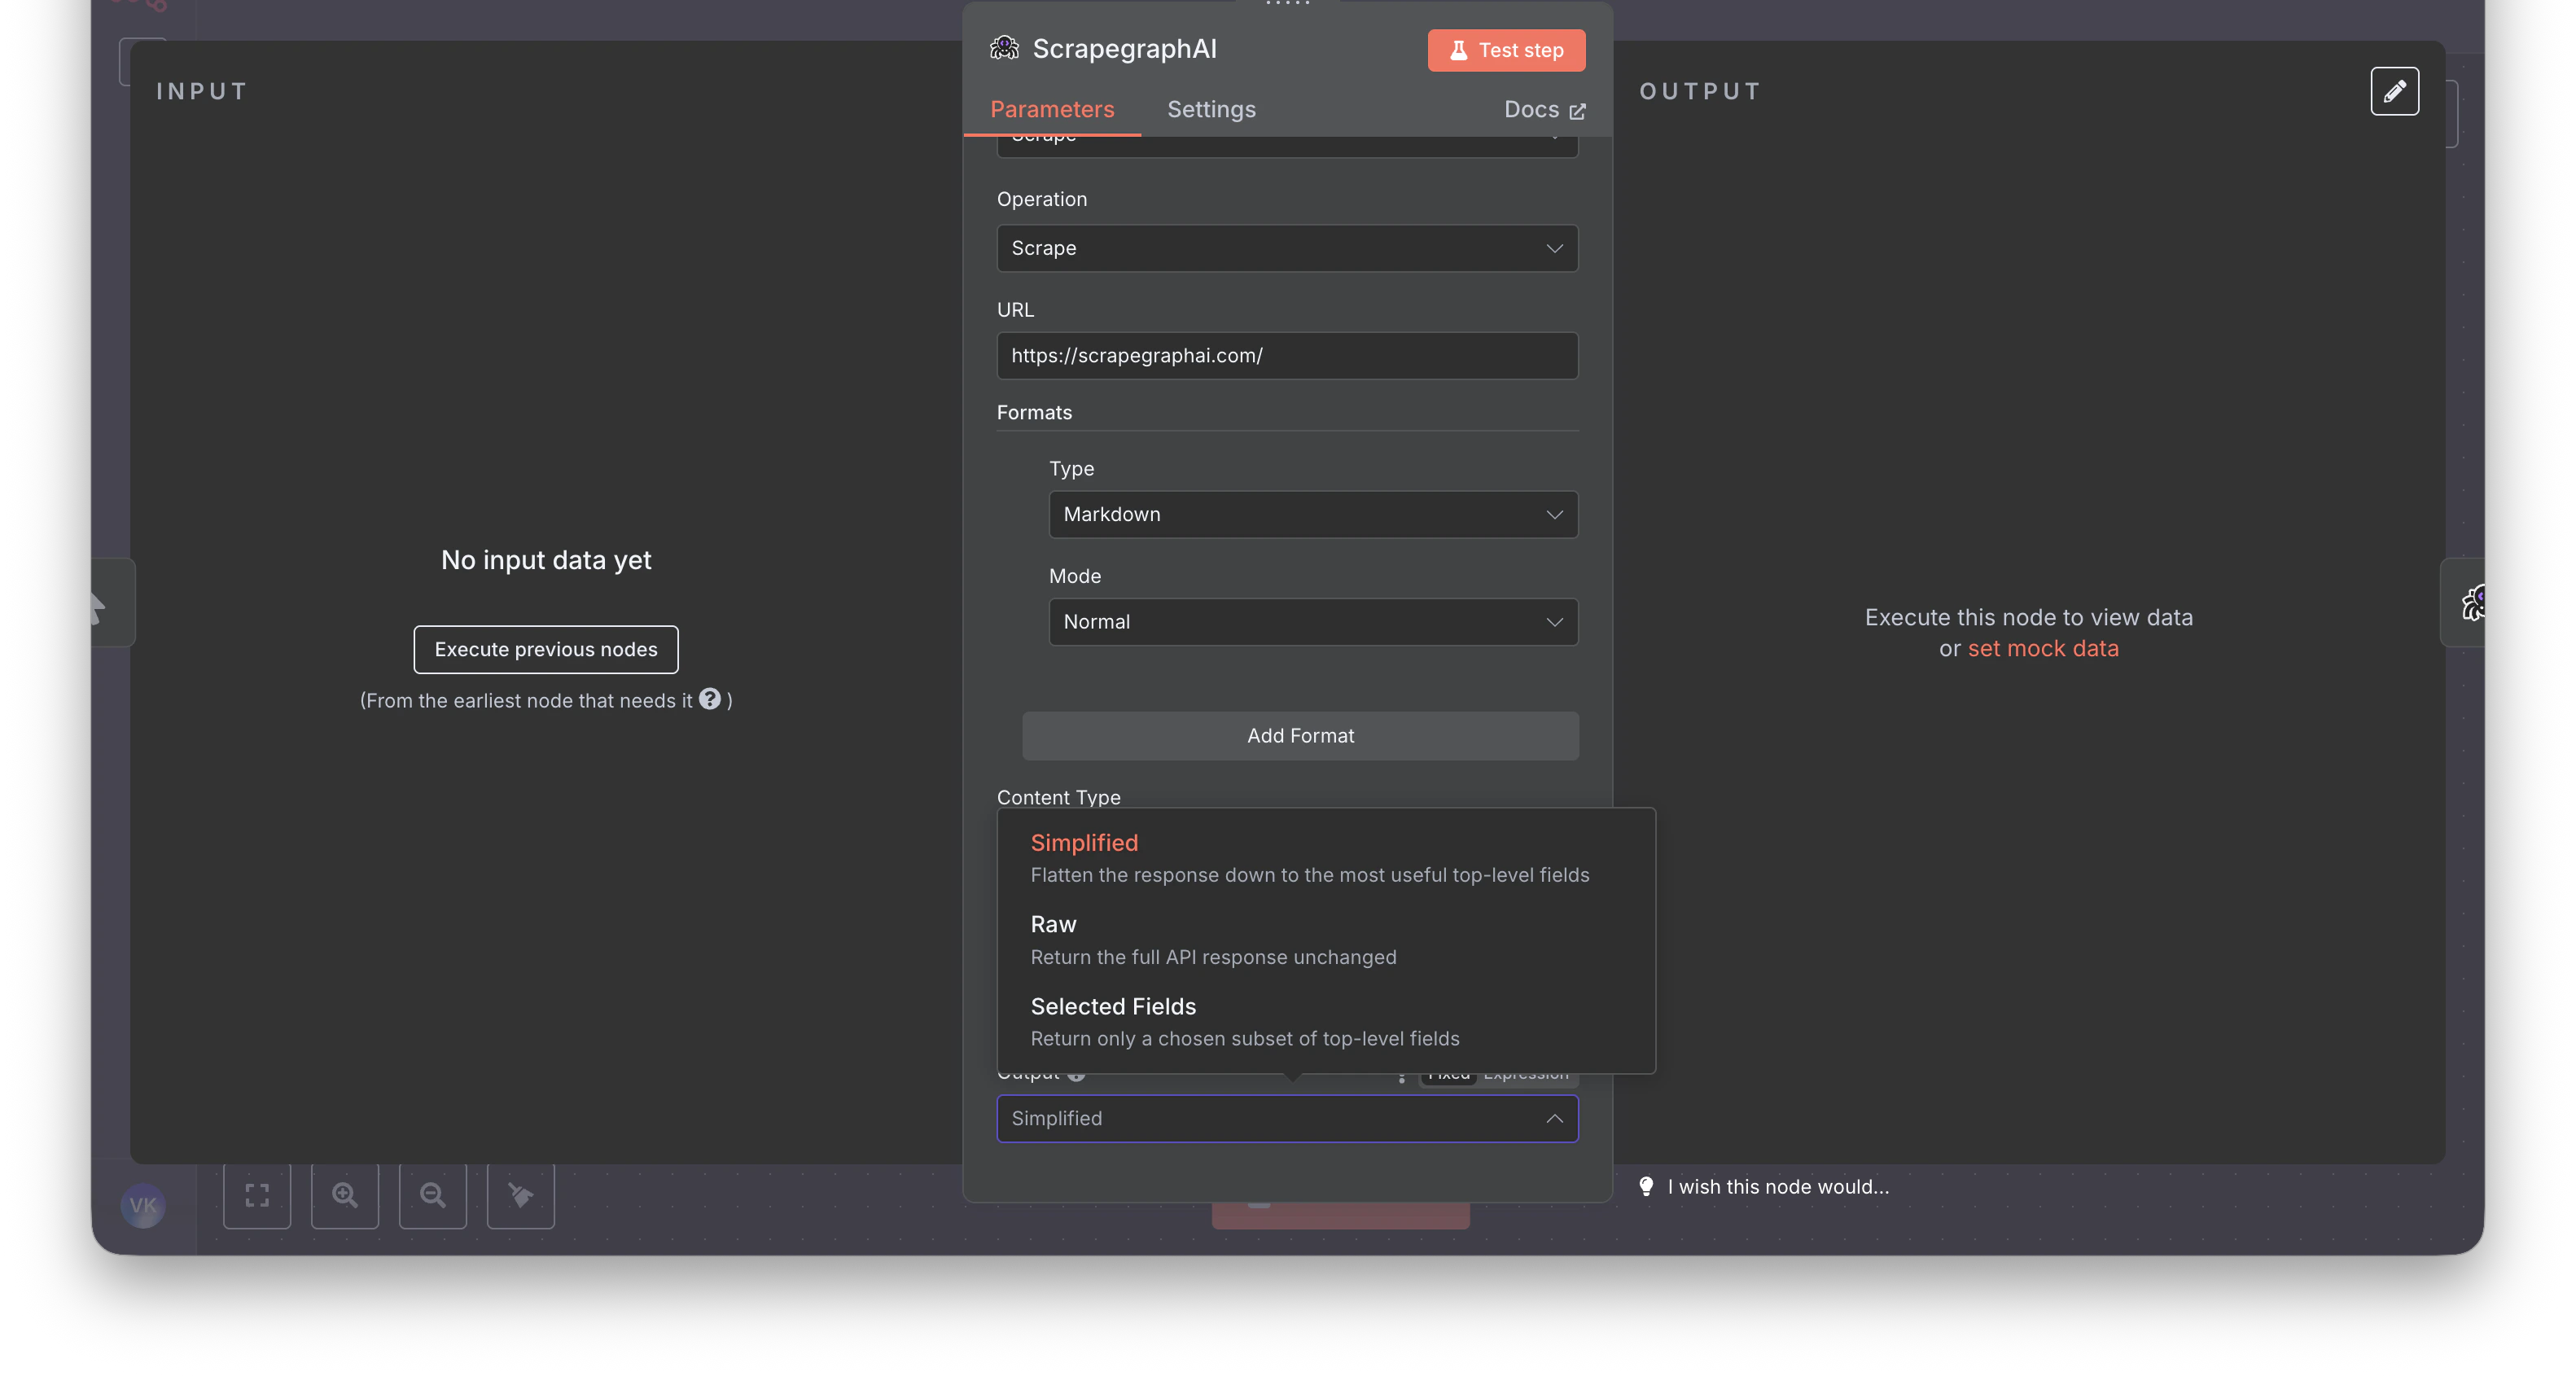The image size is (2576, 1376).
Task: Click the zoom in magnifier icon
Action: (345, 1195)
